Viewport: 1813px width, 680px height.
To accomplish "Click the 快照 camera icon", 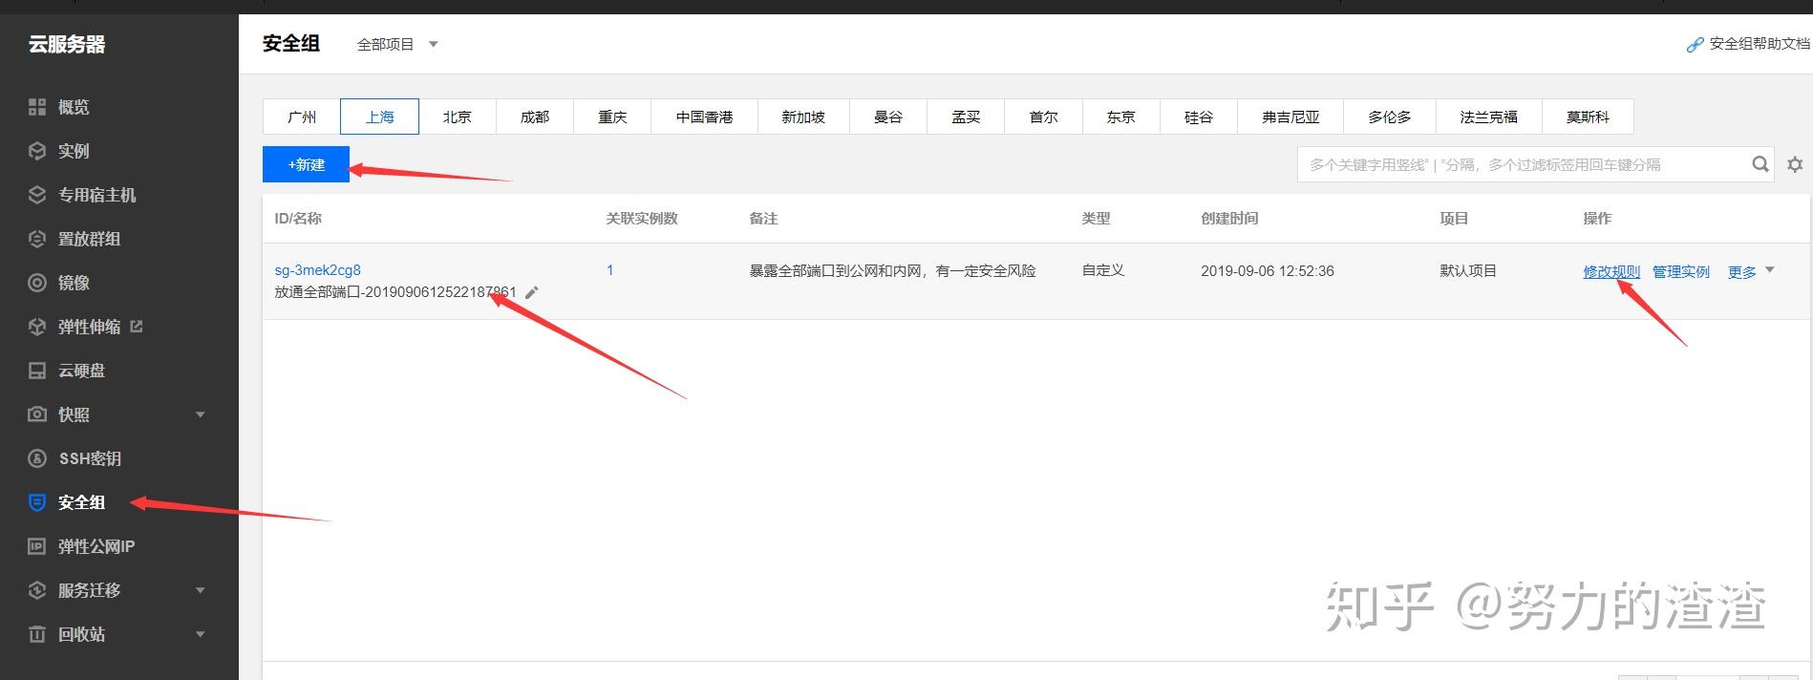I will 37,414.
